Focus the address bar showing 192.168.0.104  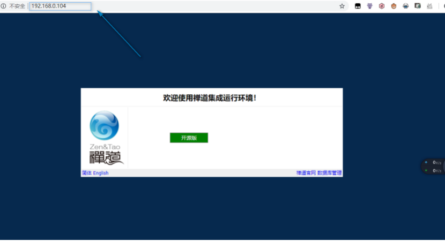(60, 6)
